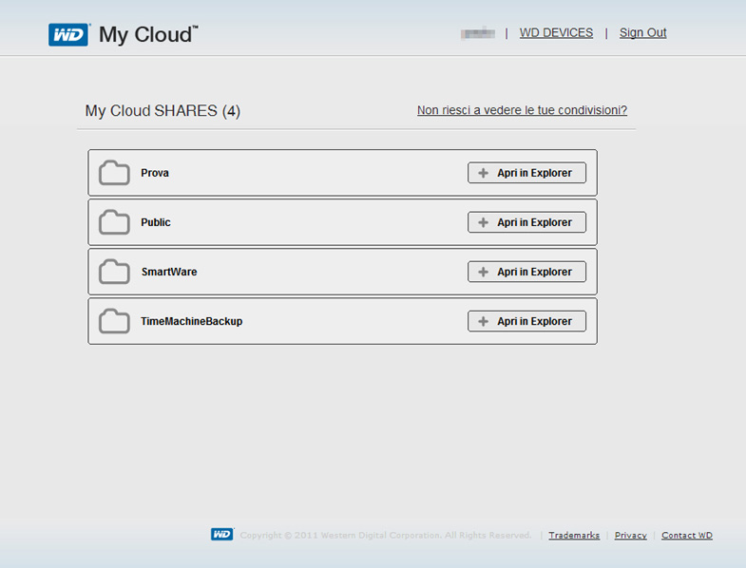Image resolution: width=746 pixels, height=568 pixels.
Task: Click the copyright notice in the footer
Action: click(386, 535)
